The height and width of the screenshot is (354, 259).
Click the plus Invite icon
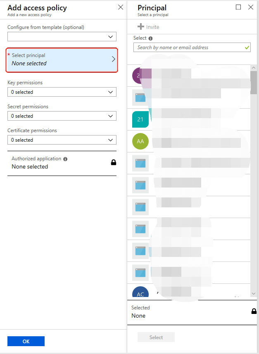pyautogui.click(x=141, y=27)
